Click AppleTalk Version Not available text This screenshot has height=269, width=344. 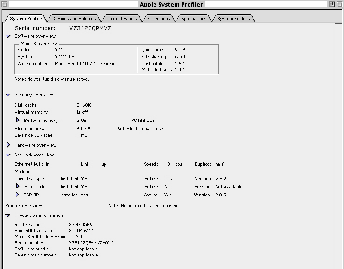[x=229, y=187]
